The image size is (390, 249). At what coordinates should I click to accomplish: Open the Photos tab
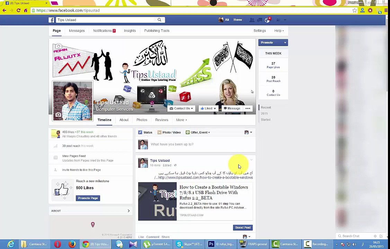pyautogui.click(x=142, y=120)
